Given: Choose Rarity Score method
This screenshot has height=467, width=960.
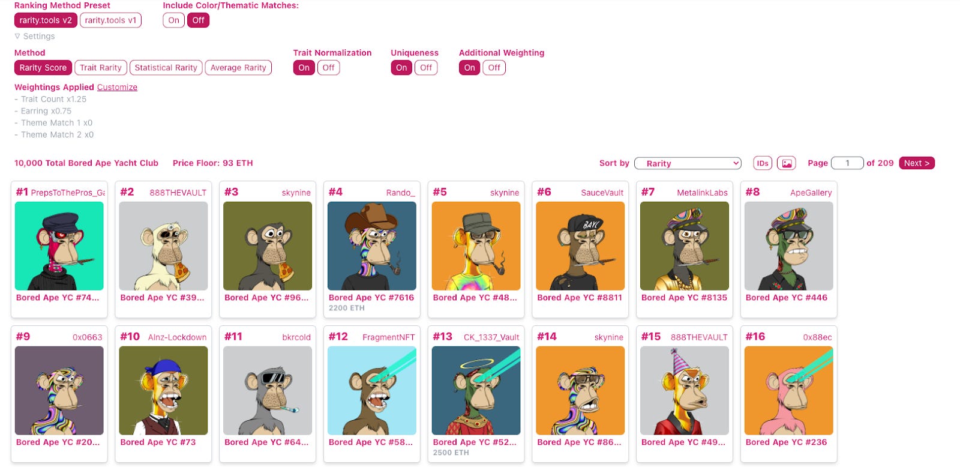Looking at the screenshot, I should click(43, 68).
